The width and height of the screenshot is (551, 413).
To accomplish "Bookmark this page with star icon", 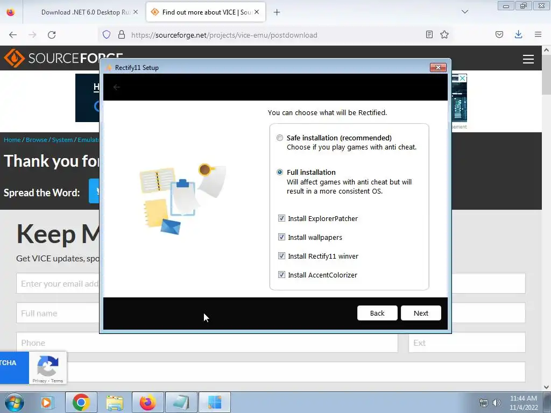I will pyautogui.click(x=444, y=34).
